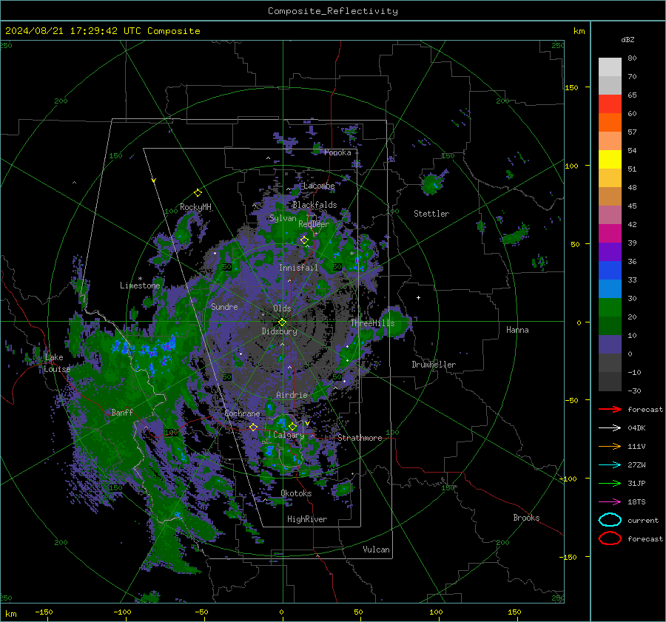Click the red forecast arrow in legend
Screen dimensions: 666x622
610,409
